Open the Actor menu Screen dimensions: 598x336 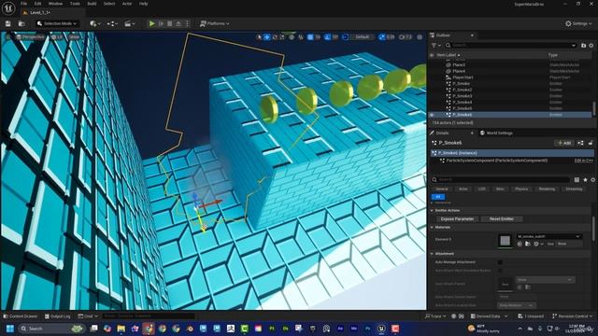(x=127, y=4)
